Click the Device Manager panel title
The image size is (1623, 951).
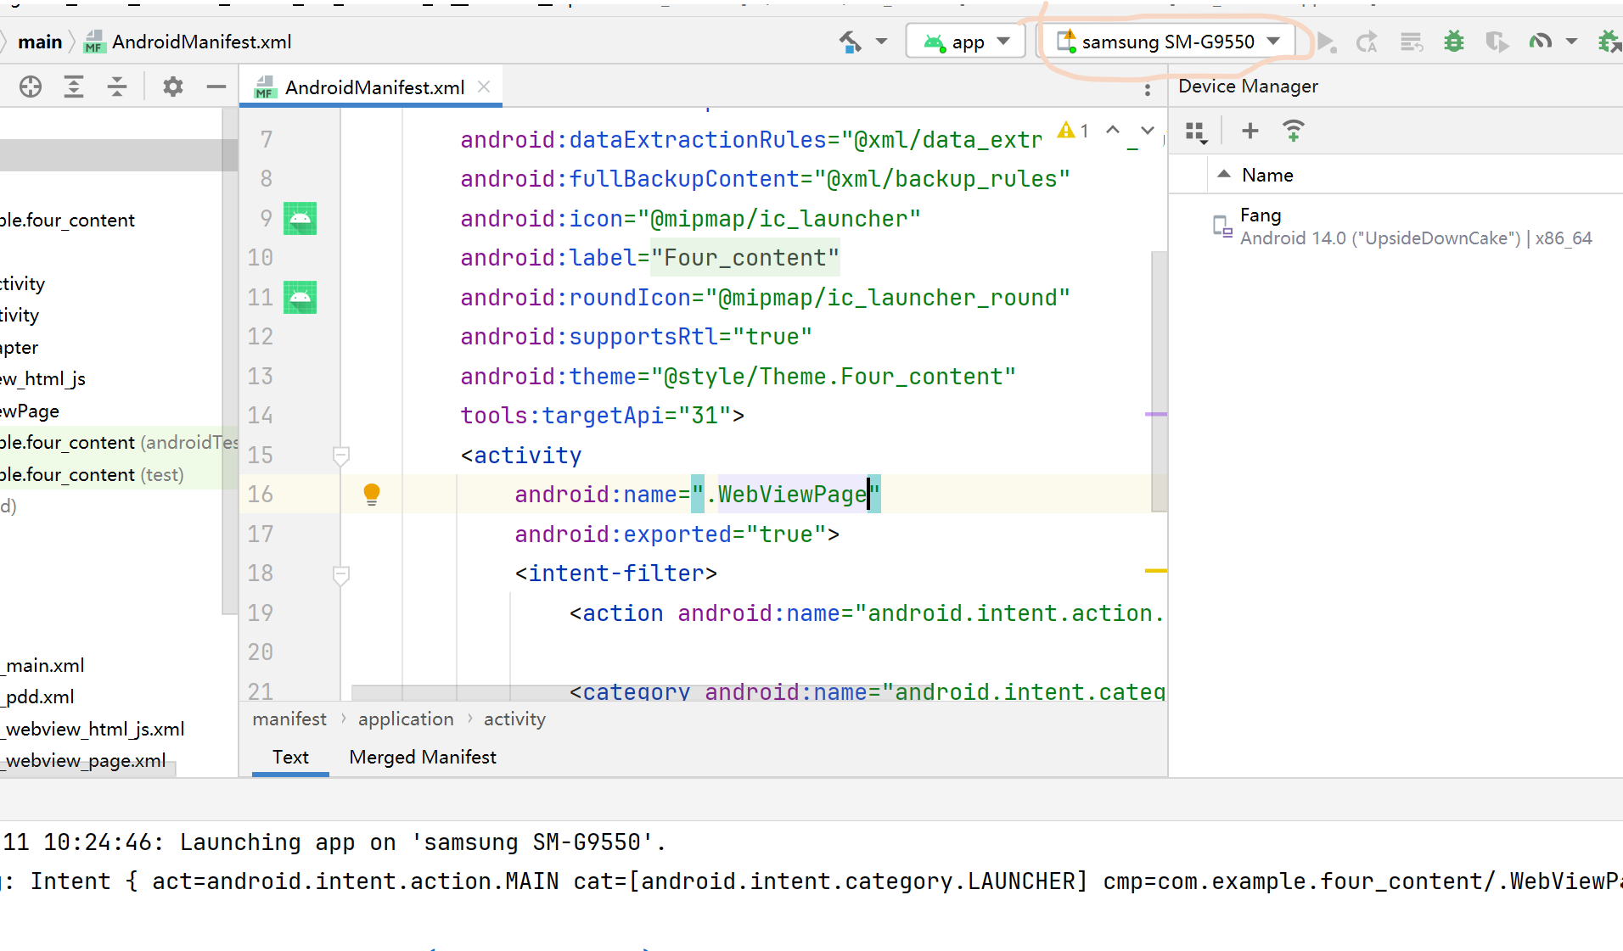[1248, 86]
